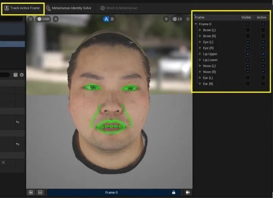Click the small B circle beside Lit
The width and height of the screenshot is (273, 198).
pos(166,19)
